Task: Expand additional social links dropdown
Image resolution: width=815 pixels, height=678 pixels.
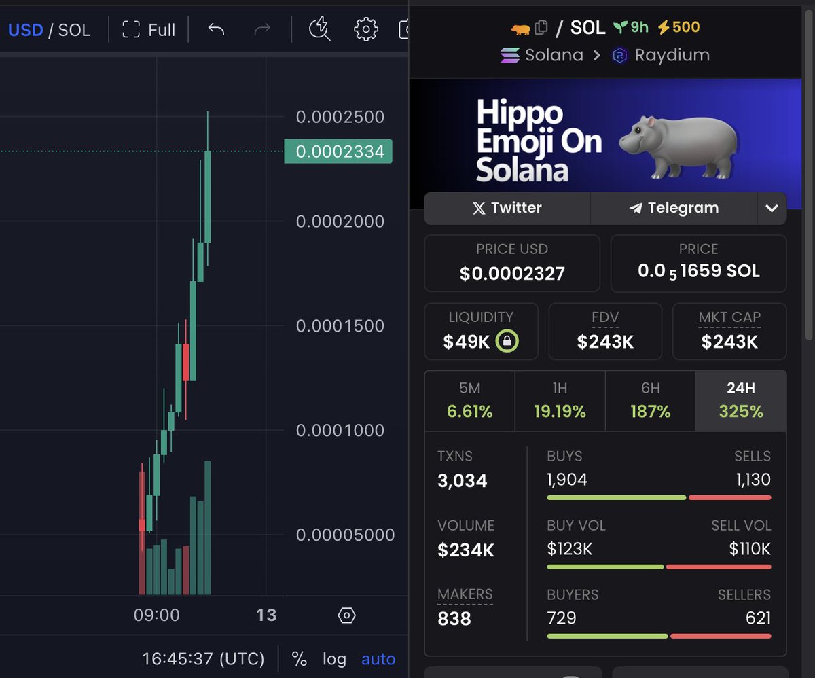Action: (772, 208)
